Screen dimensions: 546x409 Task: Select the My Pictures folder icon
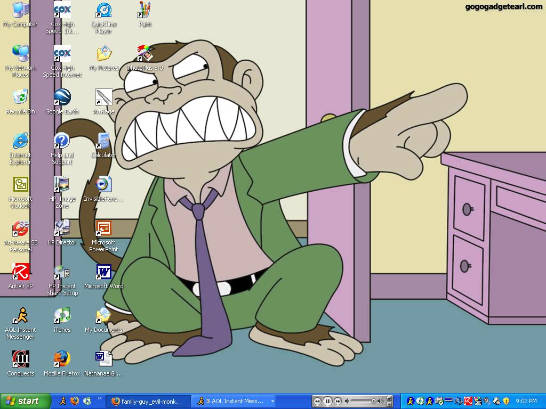coord(104,58)
